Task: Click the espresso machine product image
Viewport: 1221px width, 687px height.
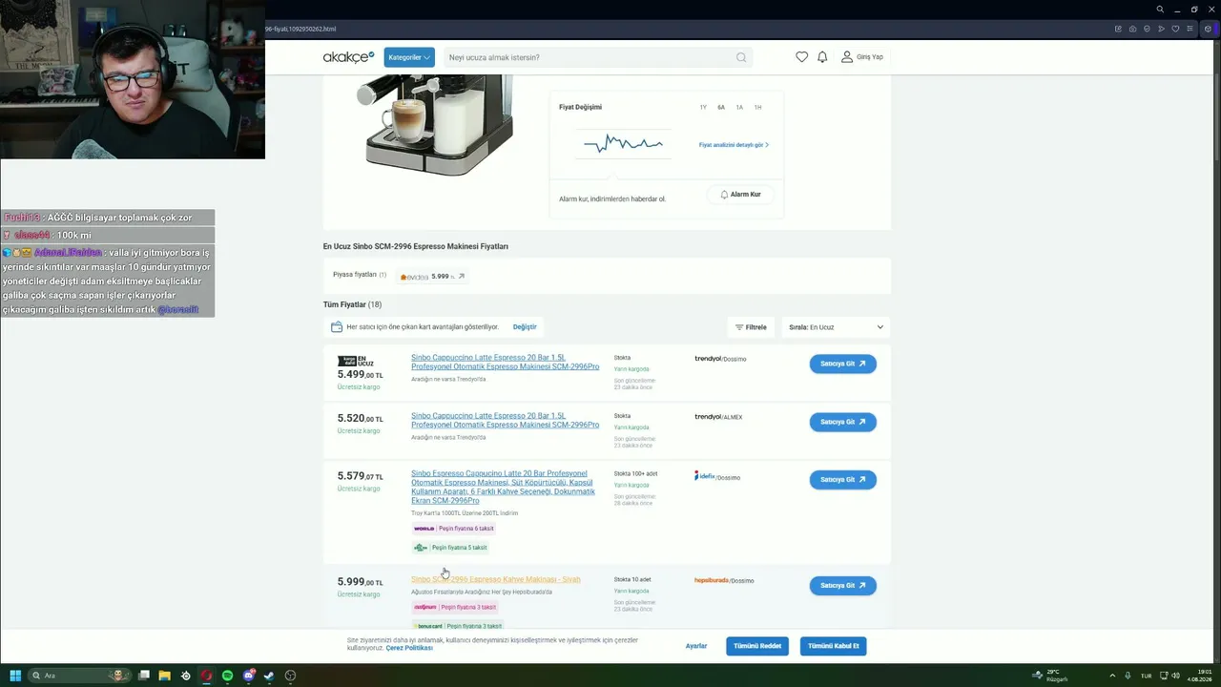Action: (x=435, y=126)
